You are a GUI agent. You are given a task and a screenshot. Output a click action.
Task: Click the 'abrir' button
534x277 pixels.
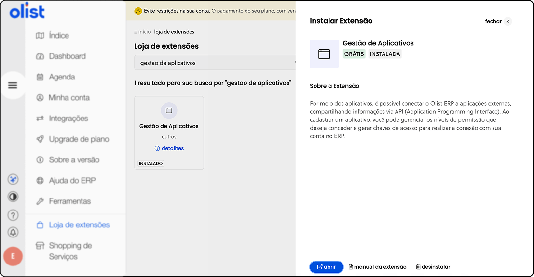[327, 267]
